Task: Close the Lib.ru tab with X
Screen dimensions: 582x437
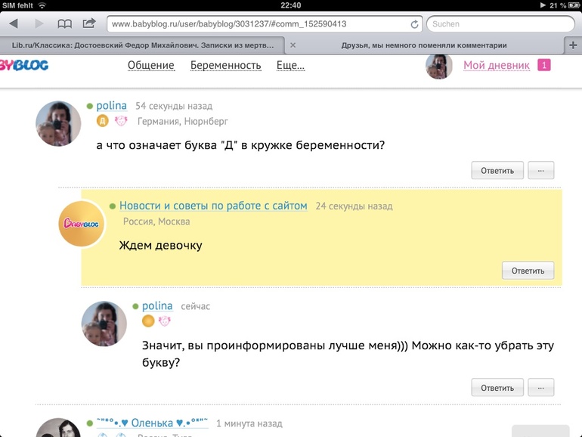Action: click(293, 45)
